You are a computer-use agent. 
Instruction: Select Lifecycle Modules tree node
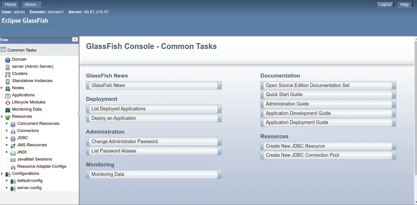[x=29, y=102]
